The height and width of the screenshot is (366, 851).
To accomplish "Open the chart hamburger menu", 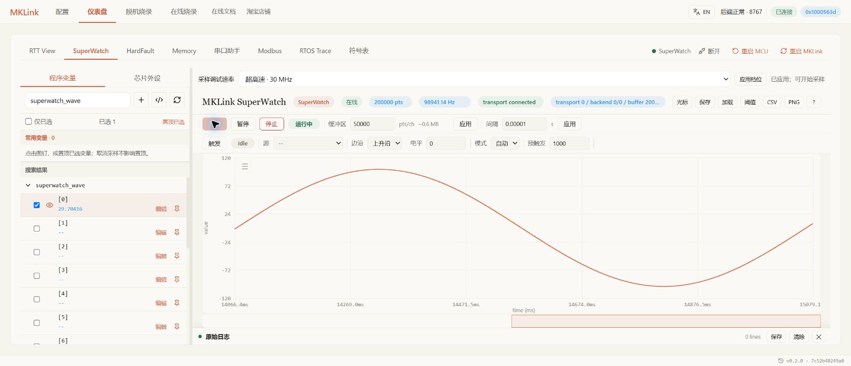I will coord(245,166).
